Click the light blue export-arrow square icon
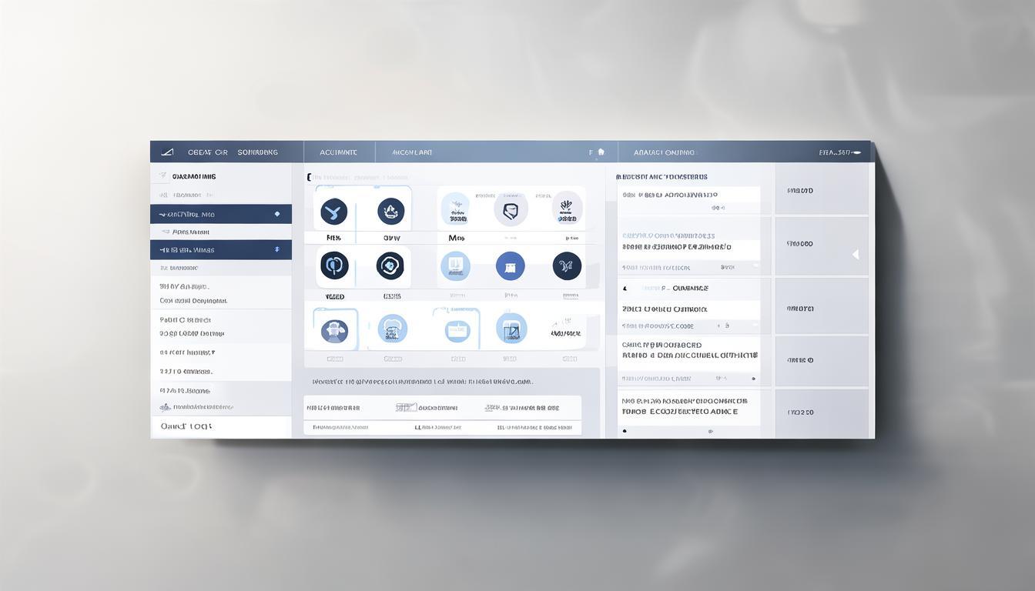 pyautogui.click(x=511, y=329)
